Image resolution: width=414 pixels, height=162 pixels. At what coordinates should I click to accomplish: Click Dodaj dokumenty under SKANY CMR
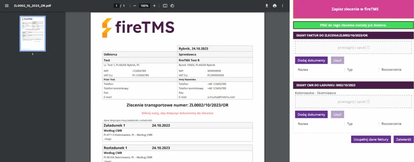pos(311,114)
